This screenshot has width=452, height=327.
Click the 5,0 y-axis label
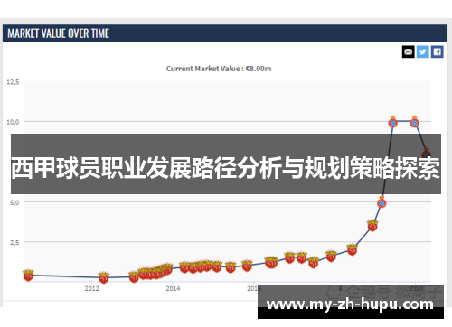pos(14,202)
